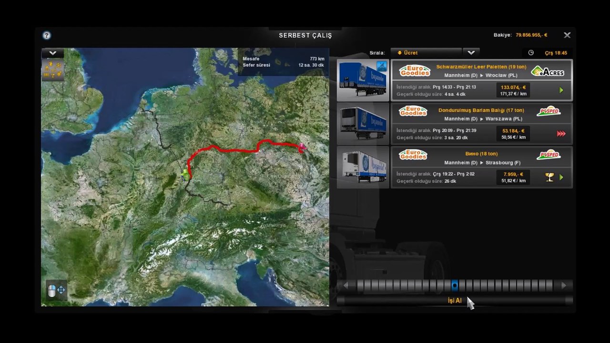This screenshot has width=610, height=343.
Task: Click the Mannheim (D) to Strasbourg (F) route
Action: pyautogui.click(x=482, y=162)
